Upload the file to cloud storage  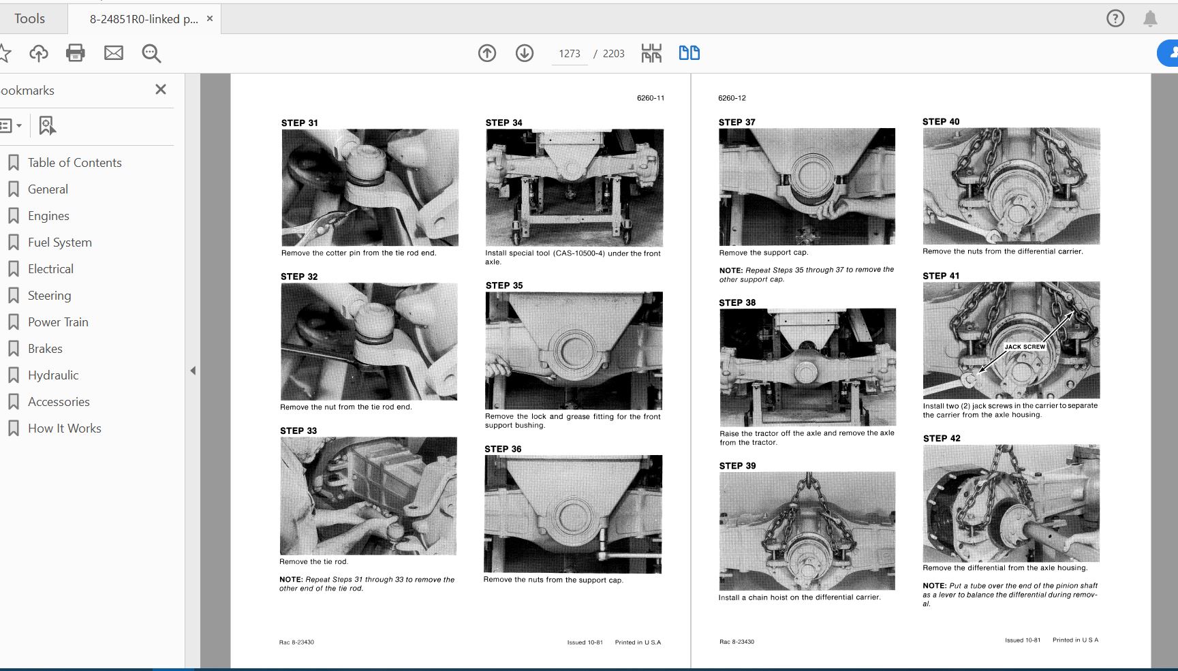click(x=39, y=53)
